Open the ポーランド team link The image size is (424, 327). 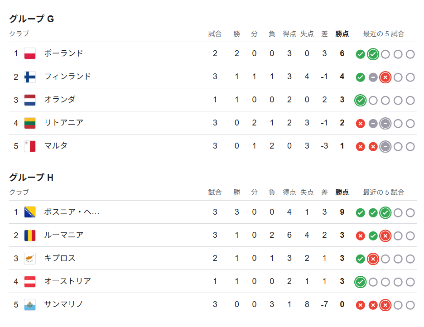coord(63,53)
